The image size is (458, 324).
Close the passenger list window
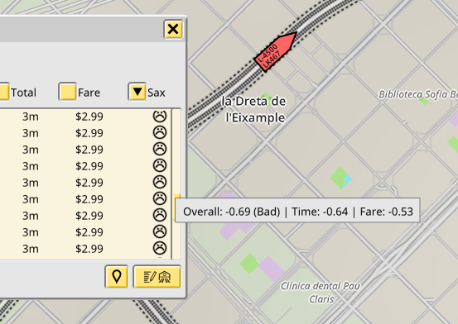click(x=173, y=29)
